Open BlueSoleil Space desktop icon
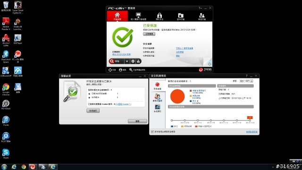The image size is (302, 170). point(6,57)
